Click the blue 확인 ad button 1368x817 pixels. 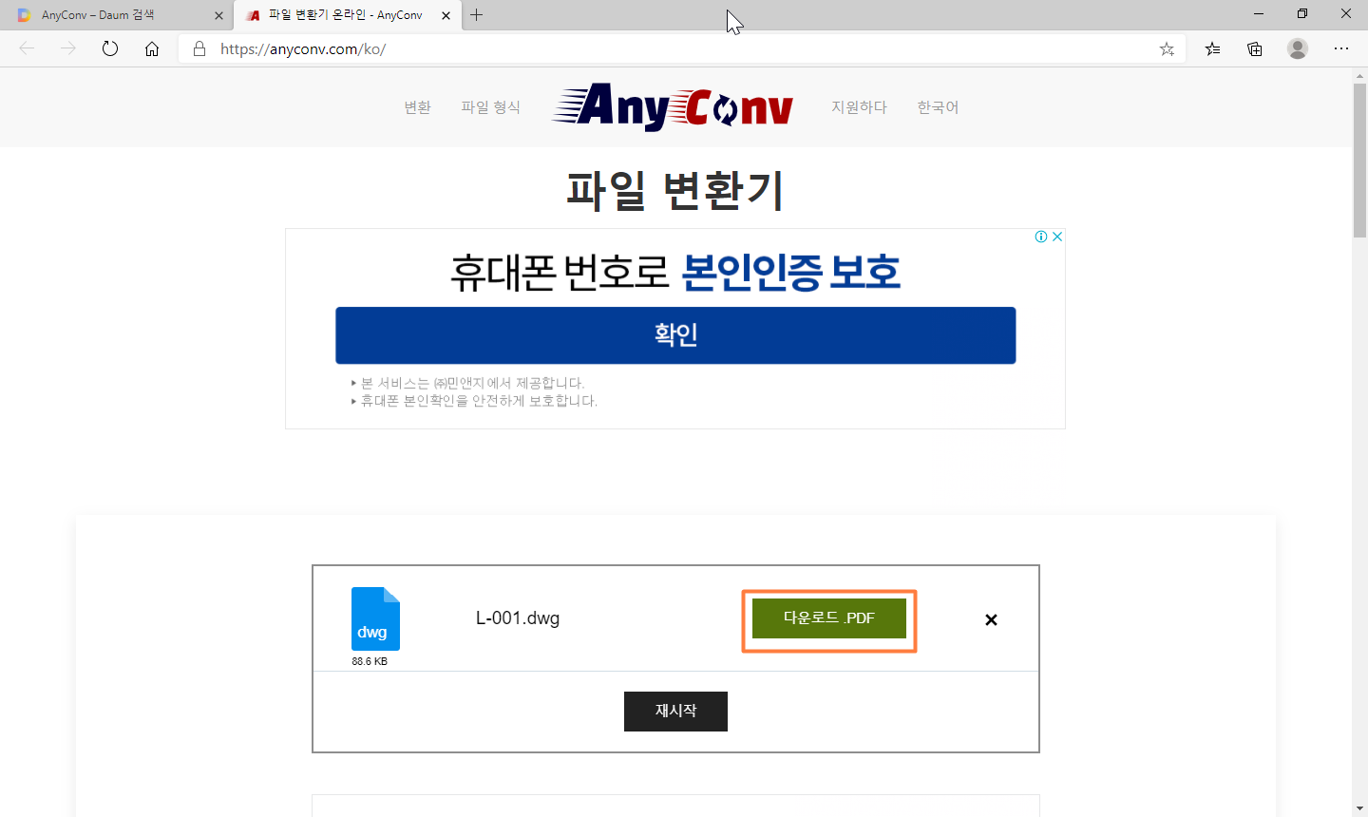click(675, 335)
